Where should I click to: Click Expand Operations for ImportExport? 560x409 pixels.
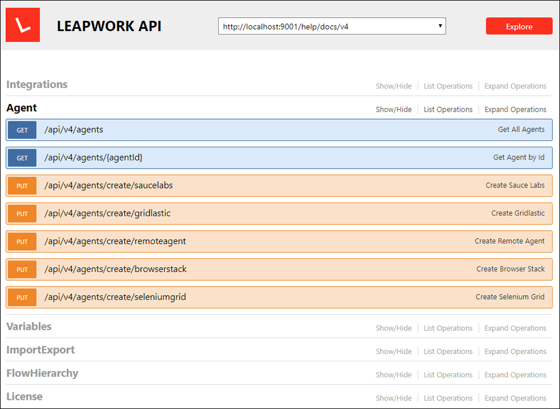[x=515, y=351]
